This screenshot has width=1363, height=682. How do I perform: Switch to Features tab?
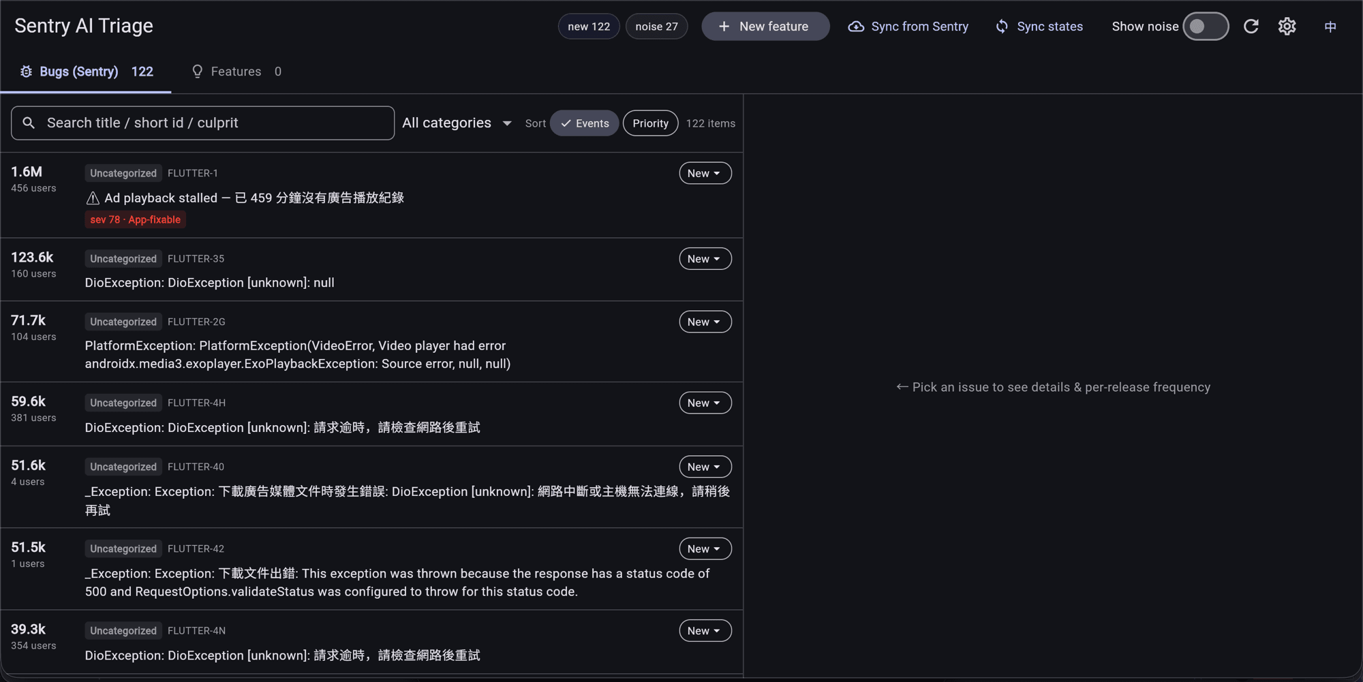click(236, 72)
